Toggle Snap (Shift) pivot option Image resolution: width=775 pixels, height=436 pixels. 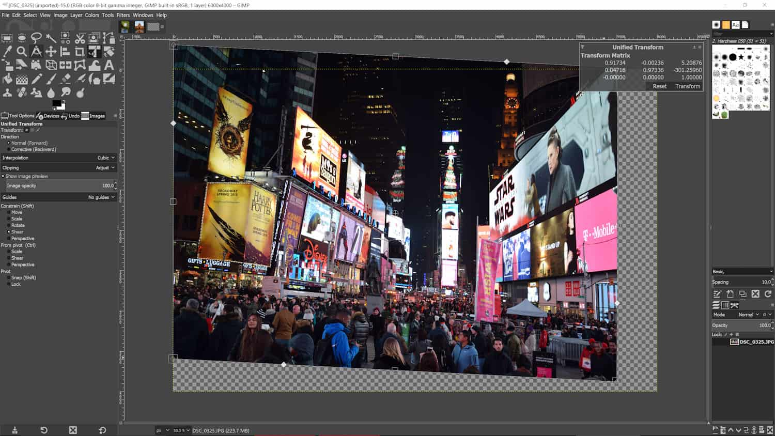[x=21, y=277]
